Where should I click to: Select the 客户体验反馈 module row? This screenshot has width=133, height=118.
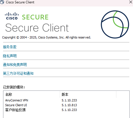point(66,110)
